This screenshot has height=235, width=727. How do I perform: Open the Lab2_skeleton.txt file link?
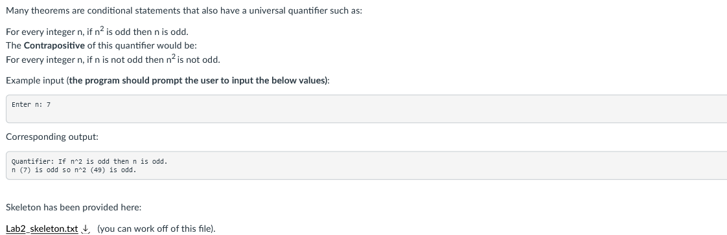tap(41, 229)
